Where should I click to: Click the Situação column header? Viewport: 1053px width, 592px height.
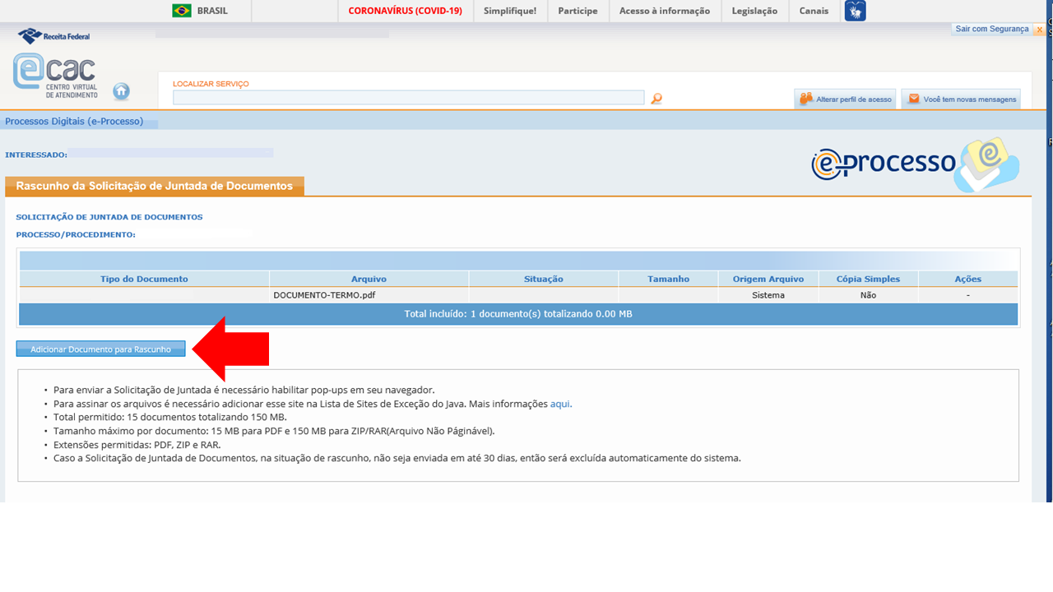[x=544, y=279]
